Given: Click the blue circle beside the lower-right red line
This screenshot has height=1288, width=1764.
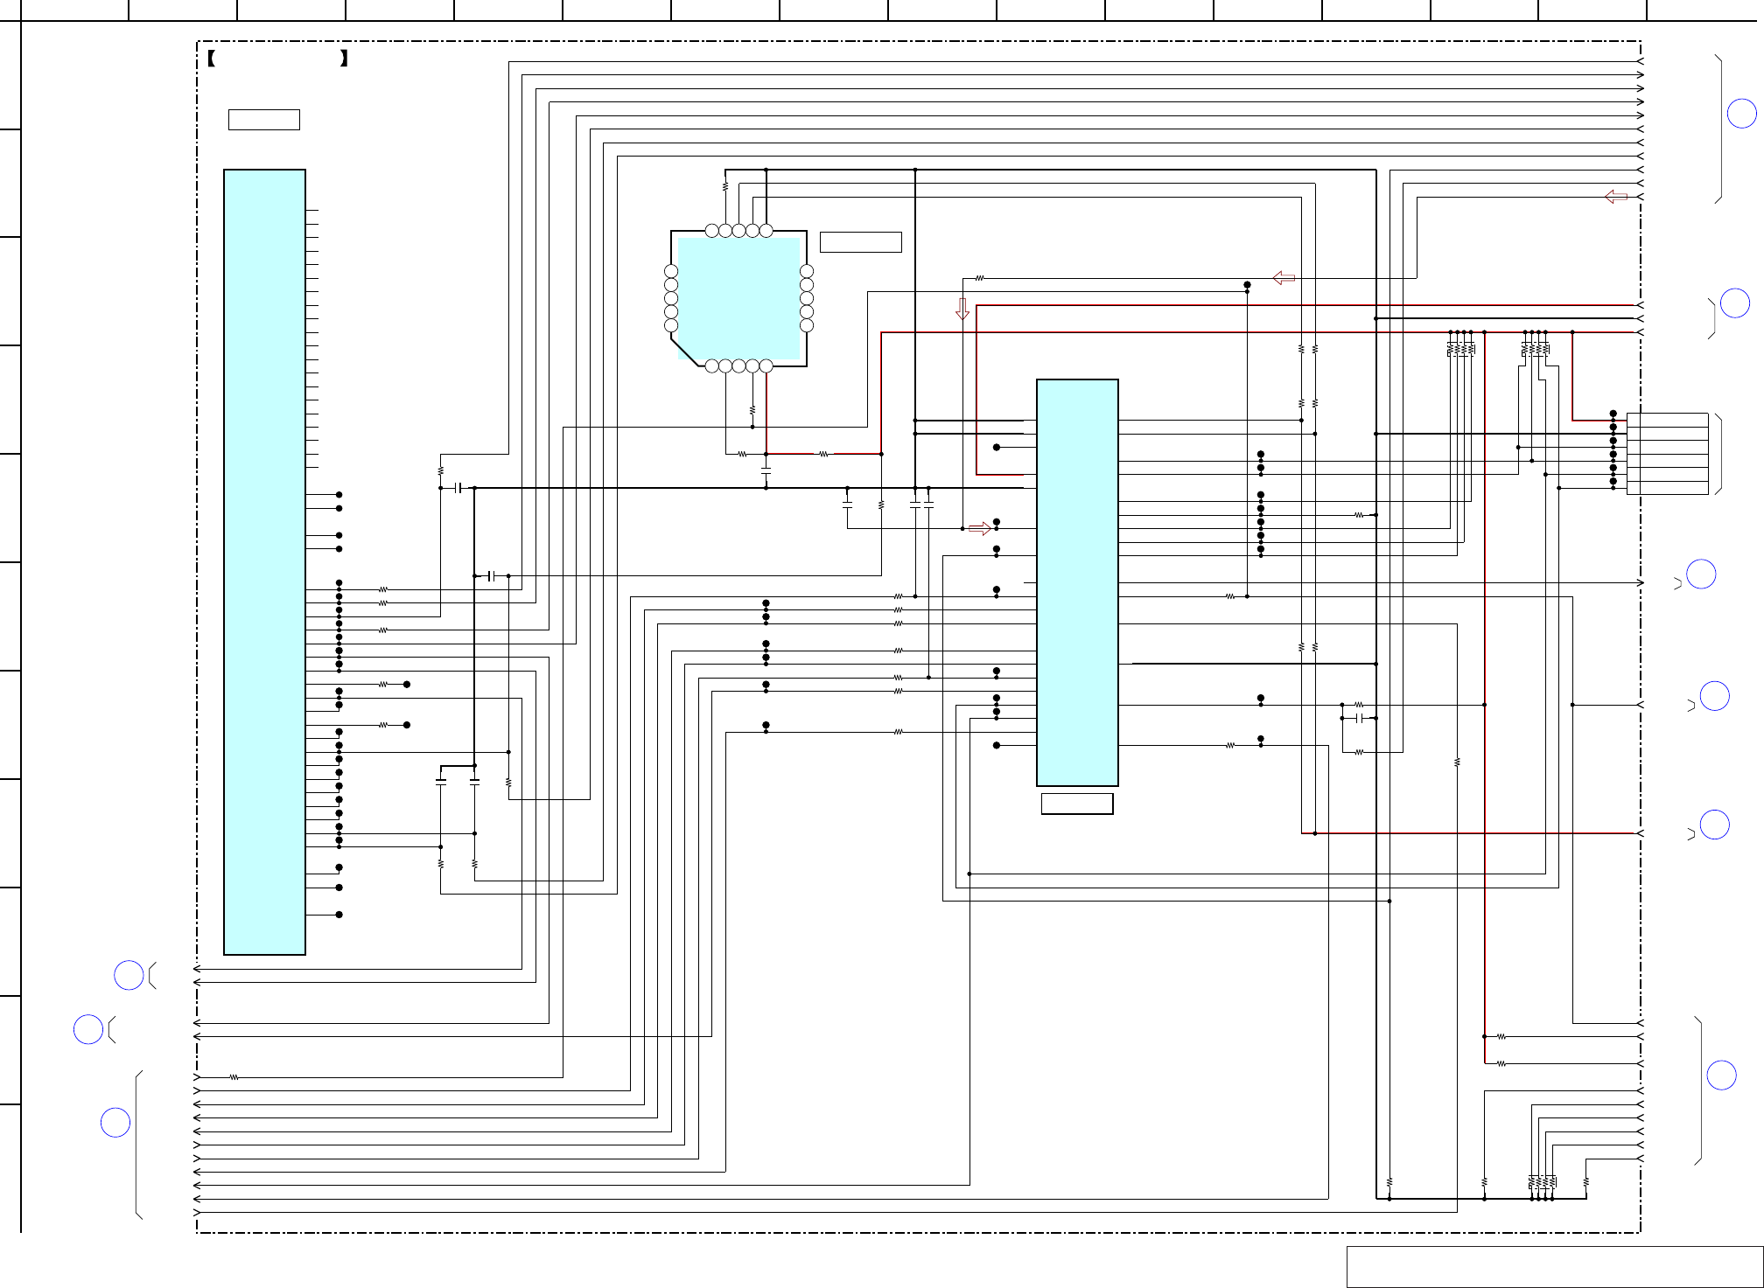Looking at the screenshot, I should [1714, 825].
